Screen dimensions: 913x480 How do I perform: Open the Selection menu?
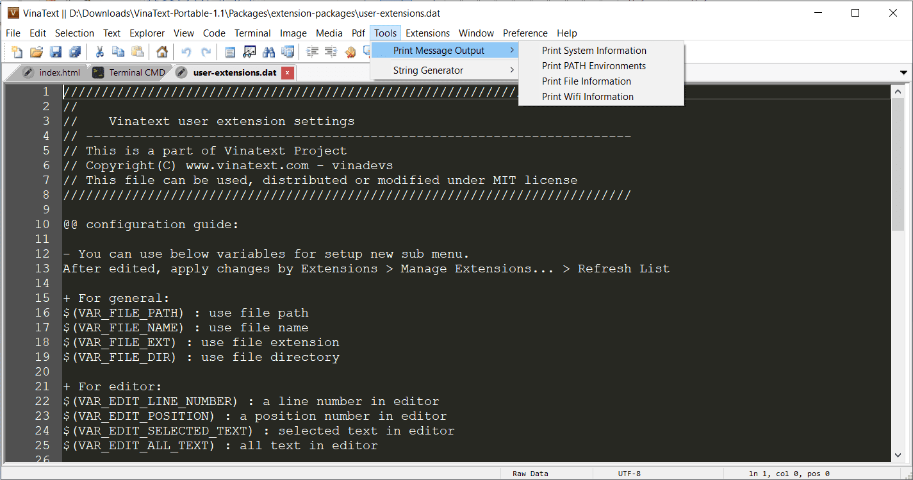pos(74,33)
